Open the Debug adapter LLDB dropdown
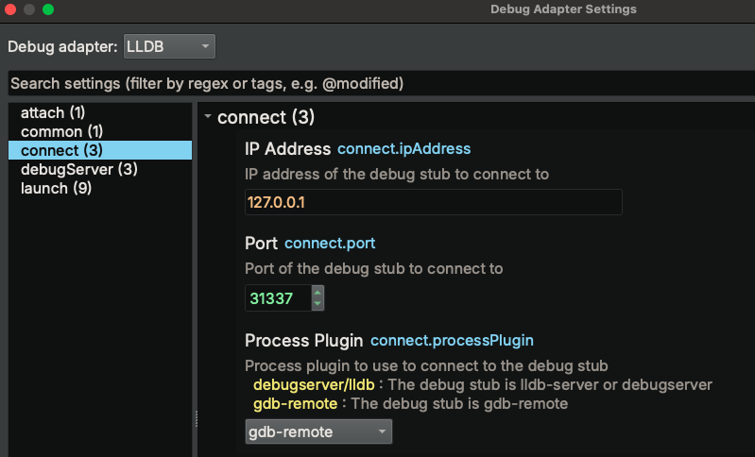This screenshot has width=755, height=457. pyautogui.click(x=169, y=46)
